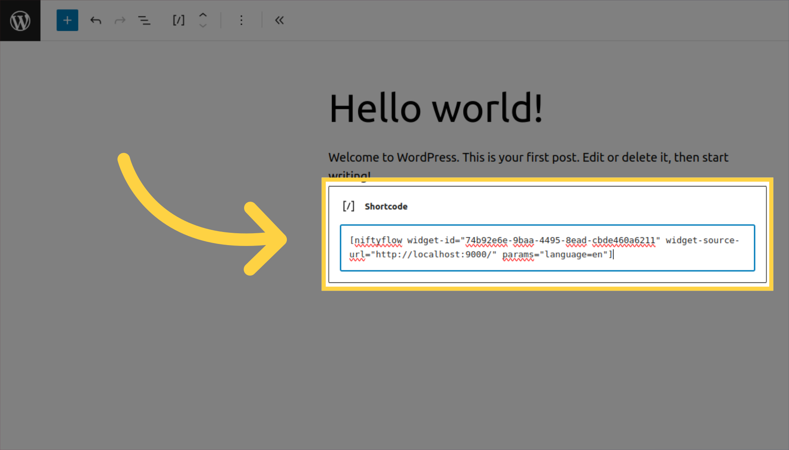Collapse the block toolbar with the double chevron
789x450 pixels.
coord(279,20)
